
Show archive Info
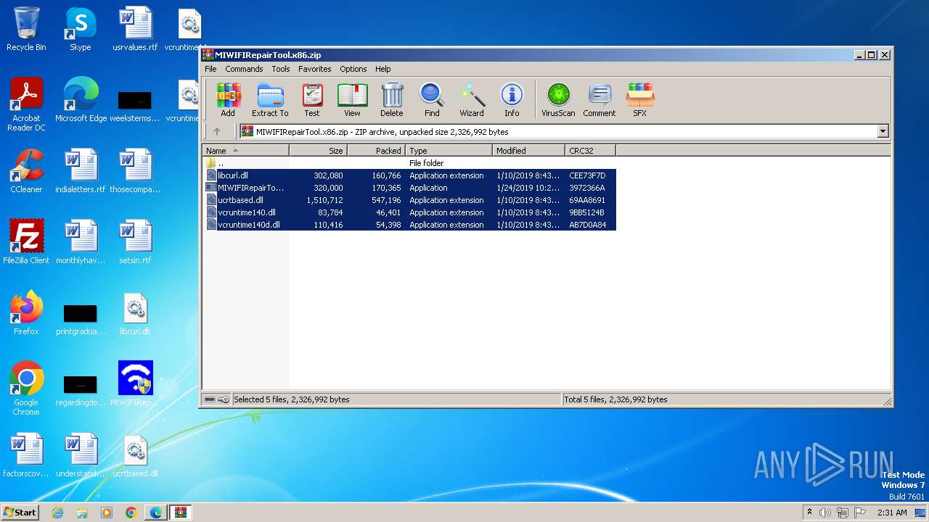(x=512, y=100)
